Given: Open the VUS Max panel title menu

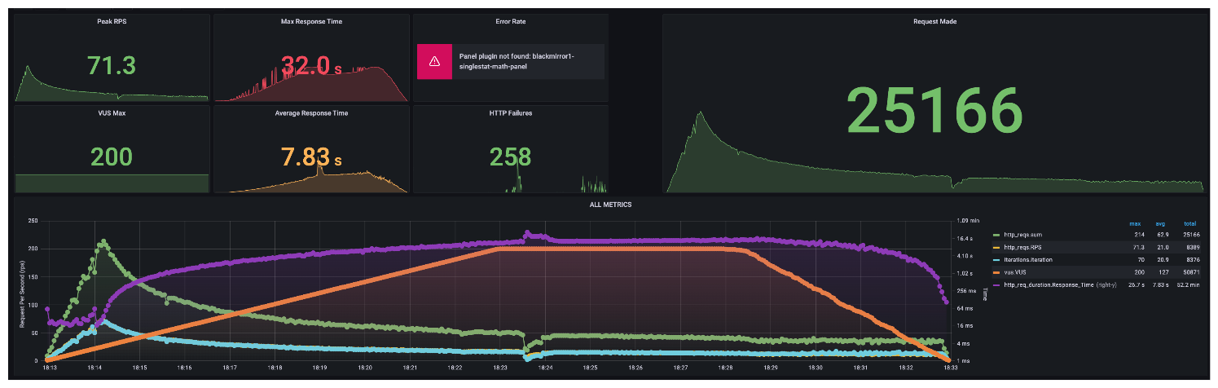Looking at the screenshot, I should [112, 113].
